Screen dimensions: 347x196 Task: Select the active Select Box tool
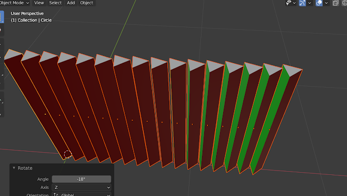tap(2, 17)
